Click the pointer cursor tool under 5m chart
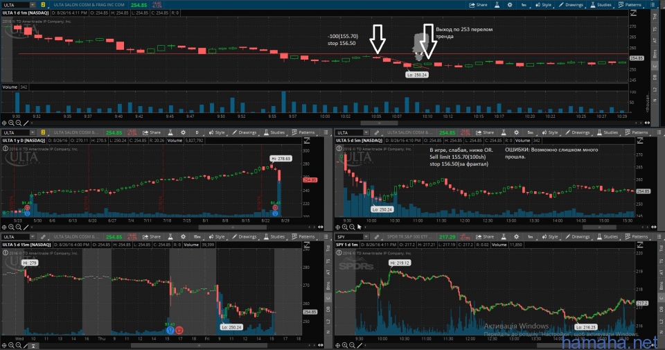This screenshot has width=665, height=350. point(360,227)
